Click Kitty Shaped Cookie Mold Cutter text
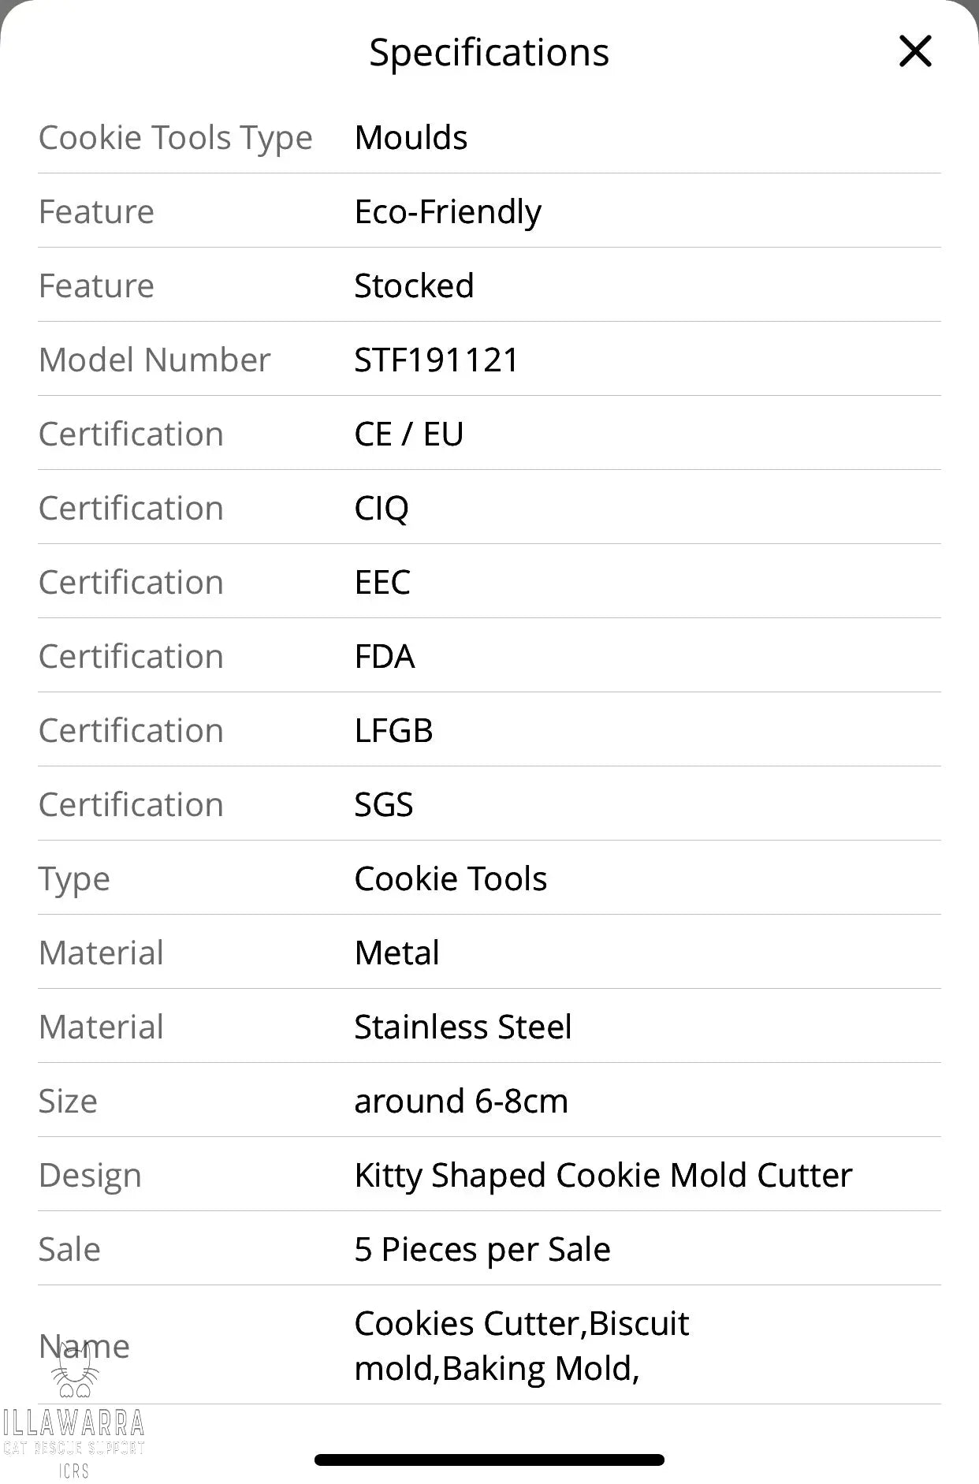Image resolution: width=979 pixels, height=1484 pixels. tap(603, 1176)
